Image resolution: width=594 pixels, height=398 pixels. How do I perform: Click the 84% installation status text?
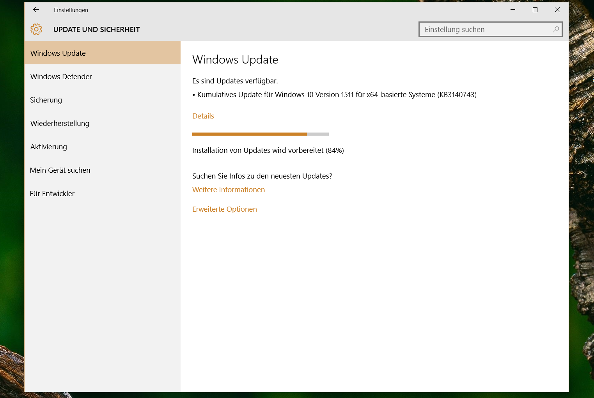(x=268, y=150)
